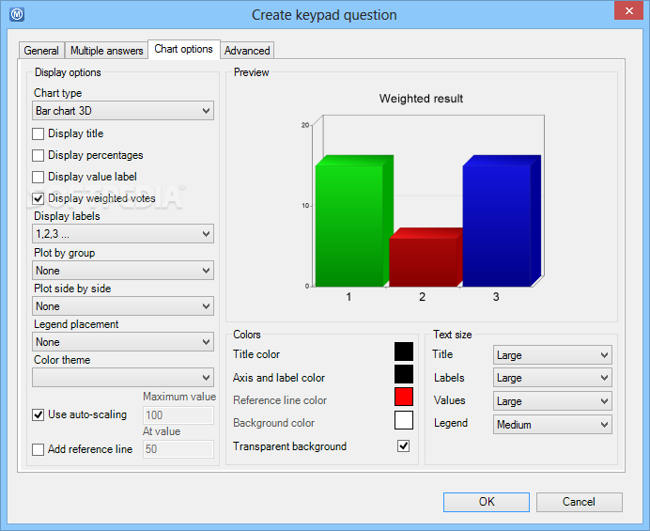This screenshot has width=650, height=531.
Task: Open the Labels text size dropdown
Action: click(552, 378)
